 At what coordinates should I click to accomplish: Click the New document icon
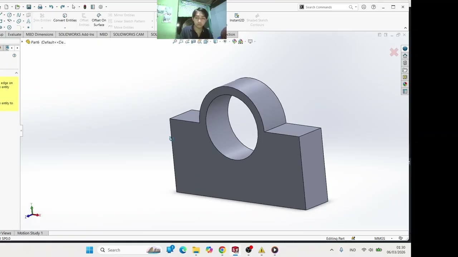coord(6,7)
